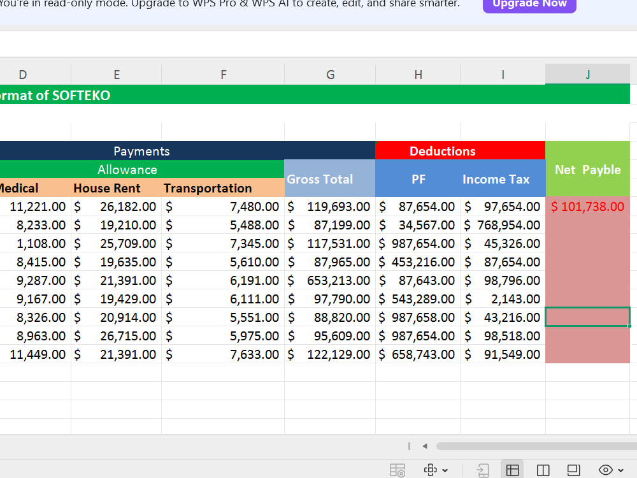637x478 pixels.
Task: Select Gross Total cell 87,199.00
Action: click(x=330, y=225)
